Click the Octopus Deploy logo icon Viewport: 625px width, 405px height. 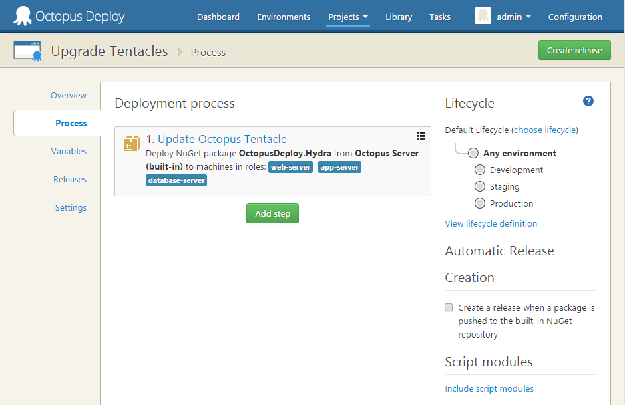(23, 16)
